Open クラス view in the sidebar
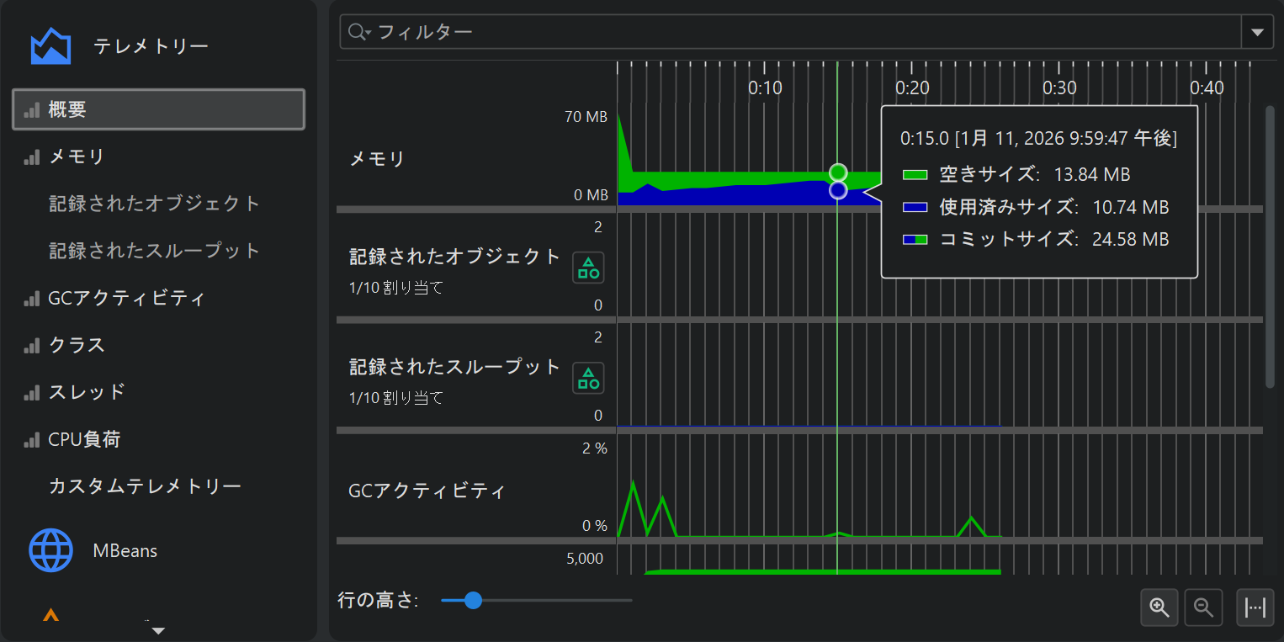 point(158,345)
